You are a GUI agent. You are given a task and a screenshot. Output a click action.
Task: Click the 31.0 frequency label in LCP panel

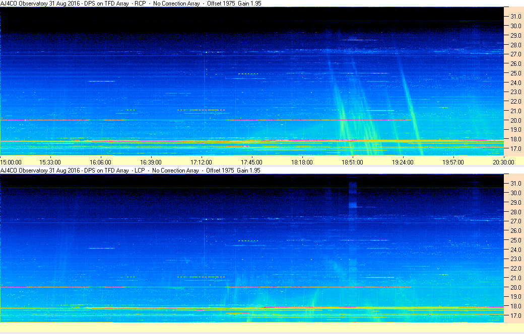(x=515, y=184)
